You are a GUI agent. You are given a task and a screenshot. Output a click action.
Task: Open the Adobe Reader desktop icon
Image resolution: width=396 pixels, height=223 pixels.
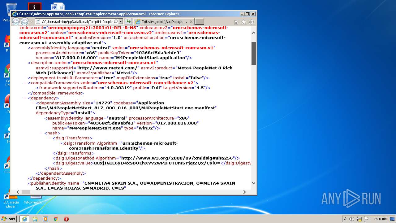click(x=34, y=7)
